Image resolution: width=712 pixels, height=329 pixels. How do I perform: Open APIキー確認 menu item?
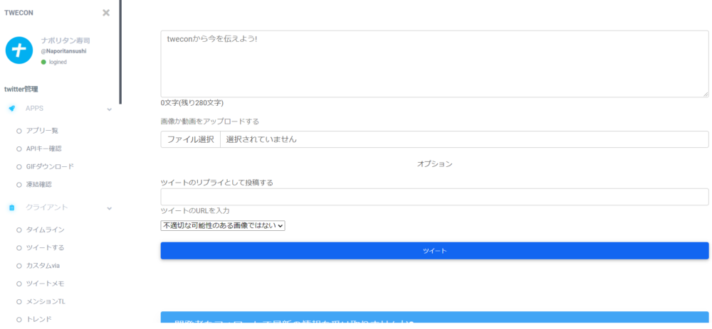(x=44, y=149)
